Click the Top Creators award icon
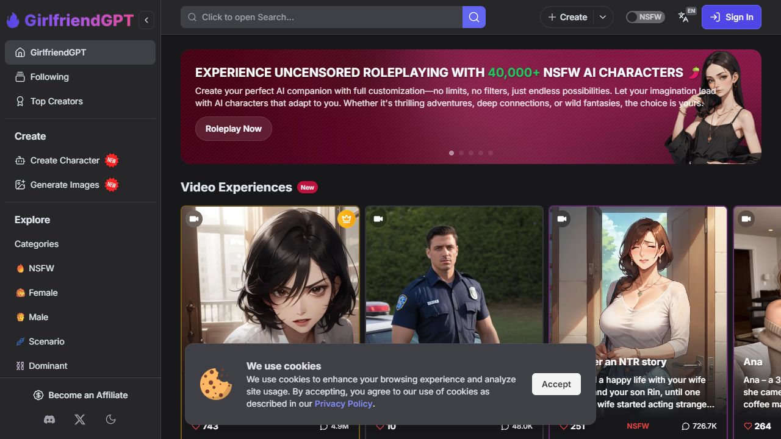The width and height of the screenshot is (781, 439). (x=20, y=101)
